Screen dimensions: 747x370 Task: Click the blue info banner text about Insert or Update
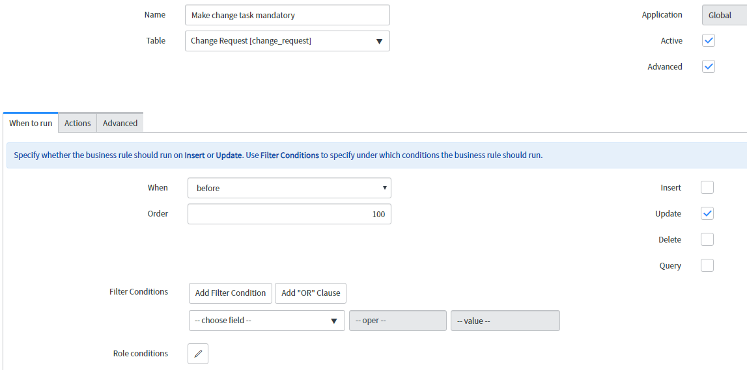click(x=278, y=155)
